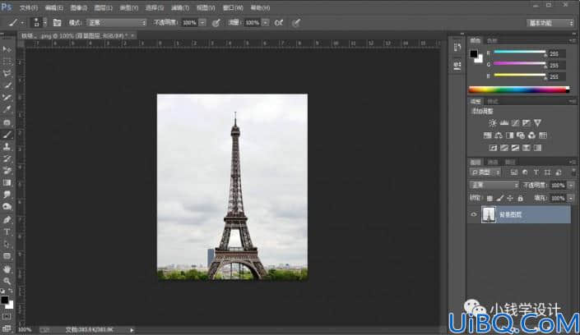Screen dimensions: 580x335
Task: Add a Levels adjustment layer
Action: (x=503, y=123)
